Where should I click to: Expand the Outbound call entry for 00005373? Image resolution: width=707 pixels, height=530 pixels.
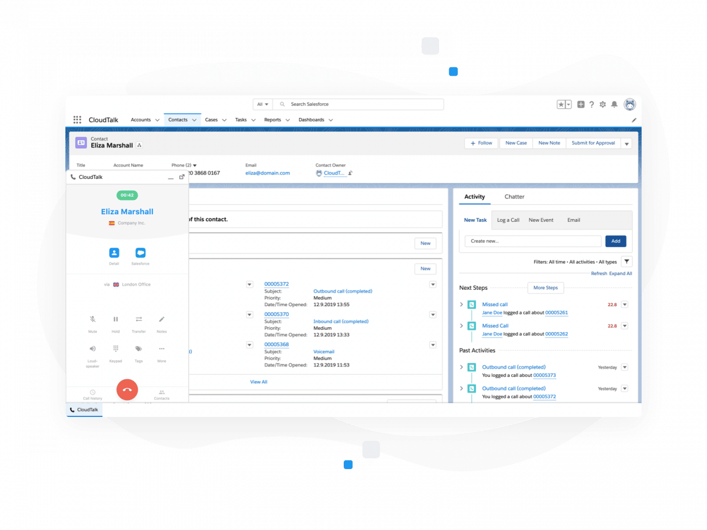coord(462,367)
